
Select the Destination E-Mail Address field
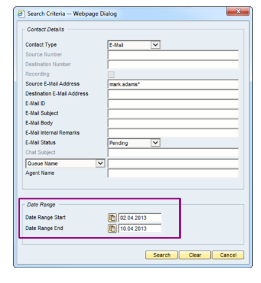click(173, 94)
